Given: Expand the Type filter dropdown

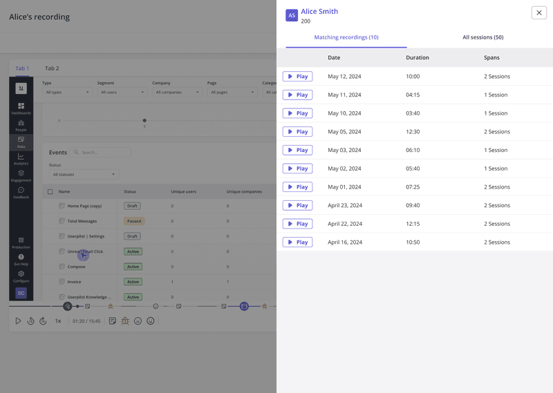Looking at the screenshot, I should [67, 92].
